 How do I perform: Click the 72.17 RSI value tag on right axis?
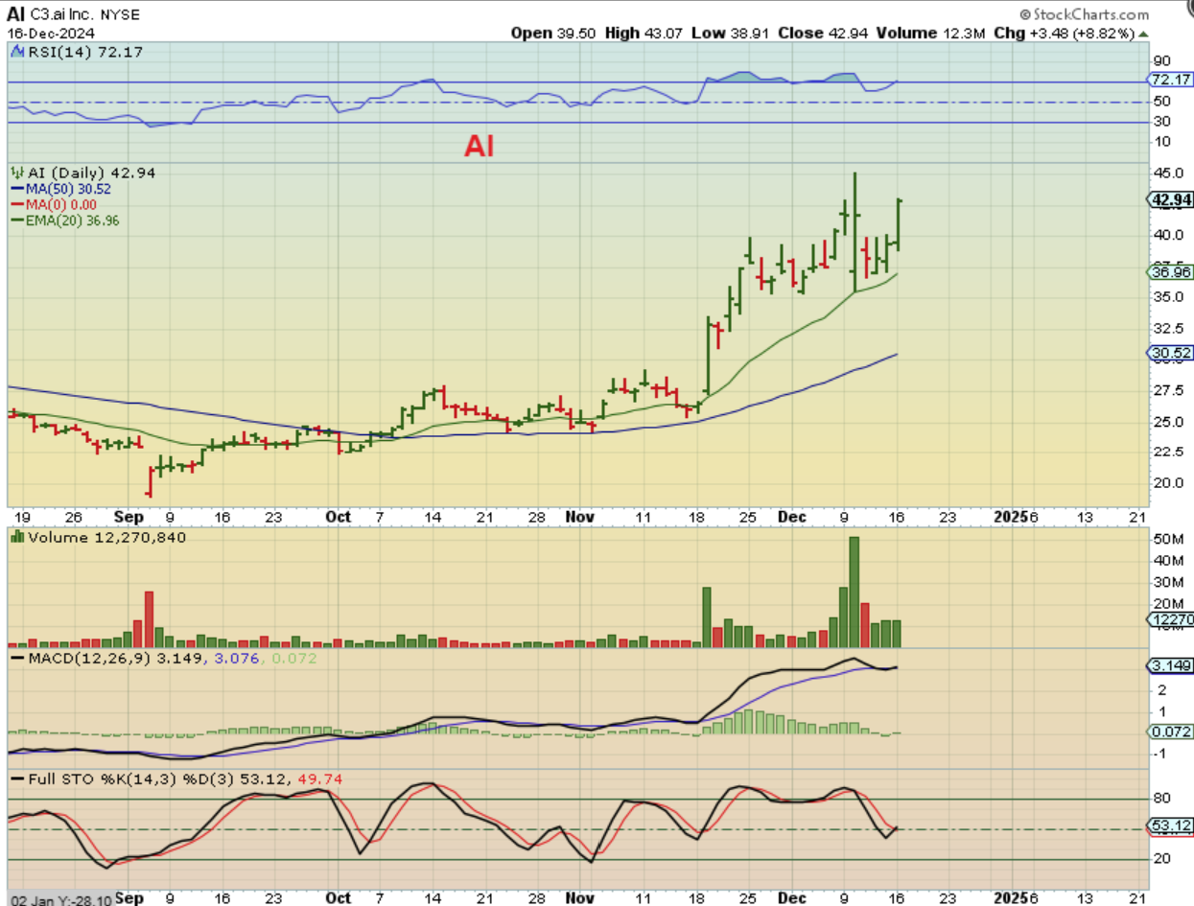tap(1171, 79)
